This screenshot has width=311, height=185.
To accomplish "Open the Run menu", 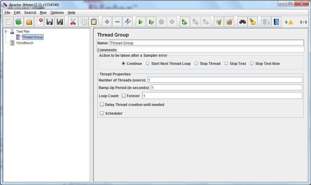I will pyautogui.click(x=43, y=13).
